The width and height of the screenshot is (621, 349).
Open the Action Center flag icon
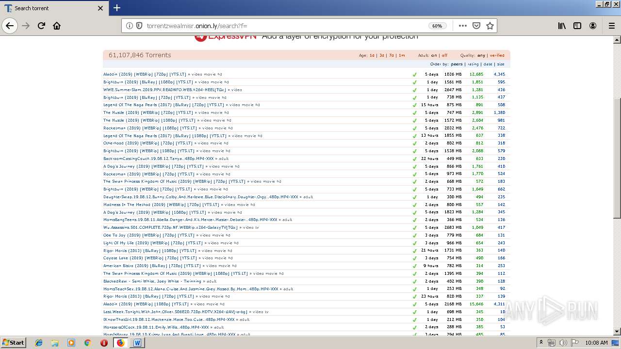coord(574,343)
